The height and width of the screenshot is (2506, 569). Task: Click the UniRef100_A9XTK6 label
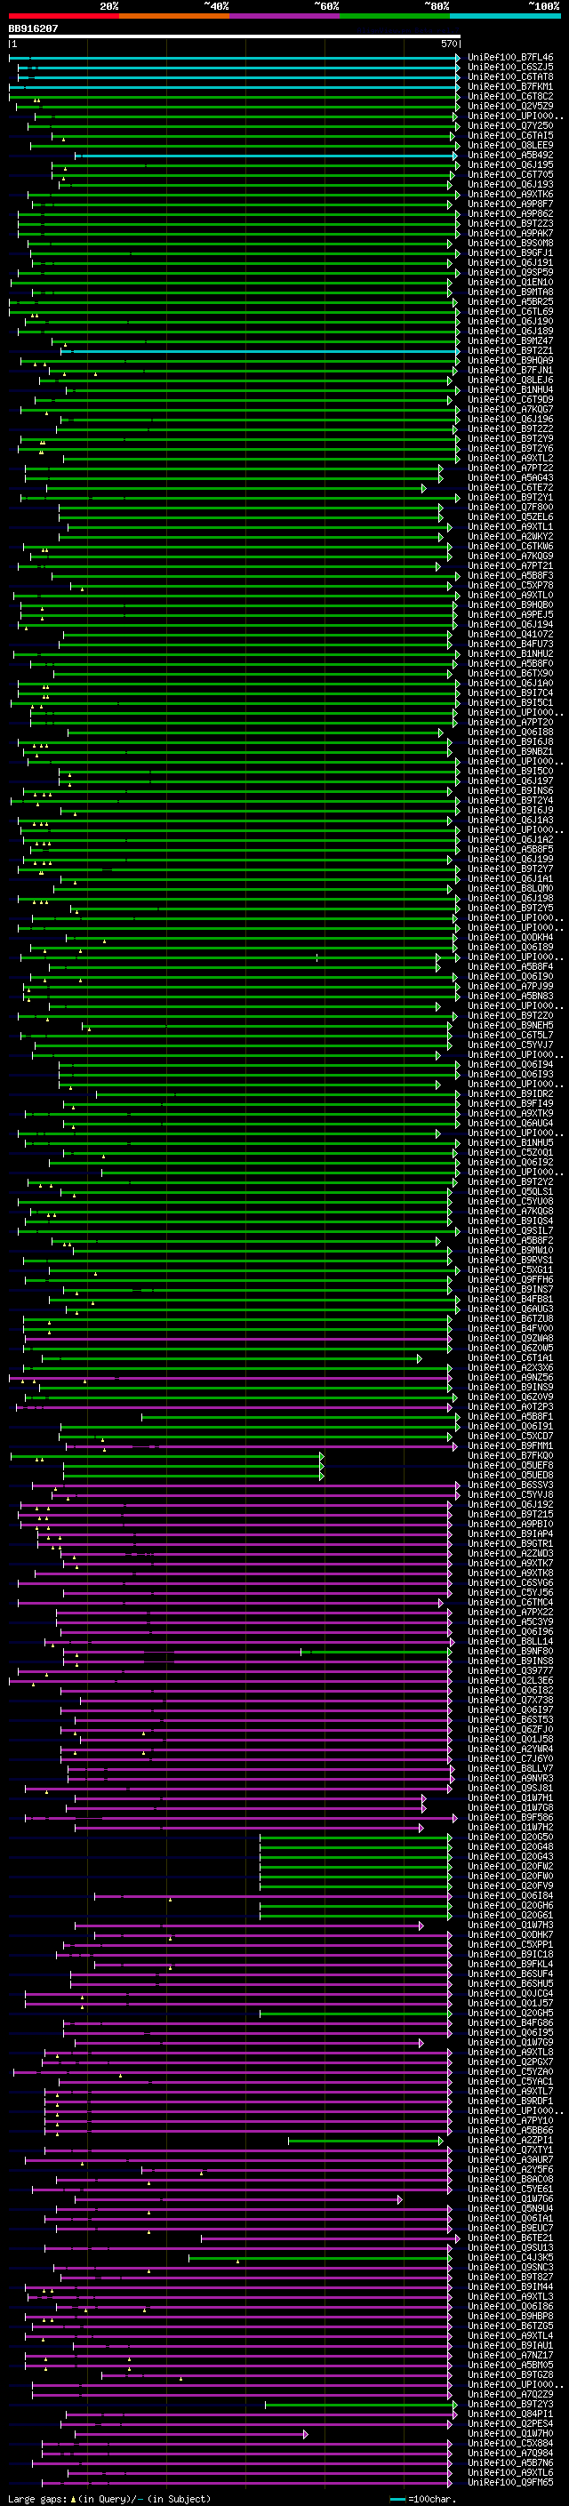[510, 195]
